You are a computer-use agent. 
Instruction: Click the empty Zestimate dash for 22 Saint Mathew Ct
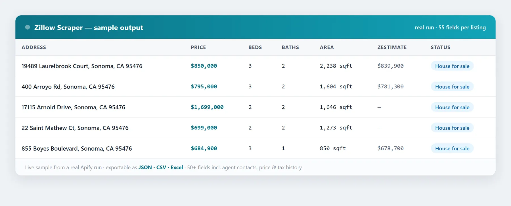pyautogui.click(x=379, y=128)
